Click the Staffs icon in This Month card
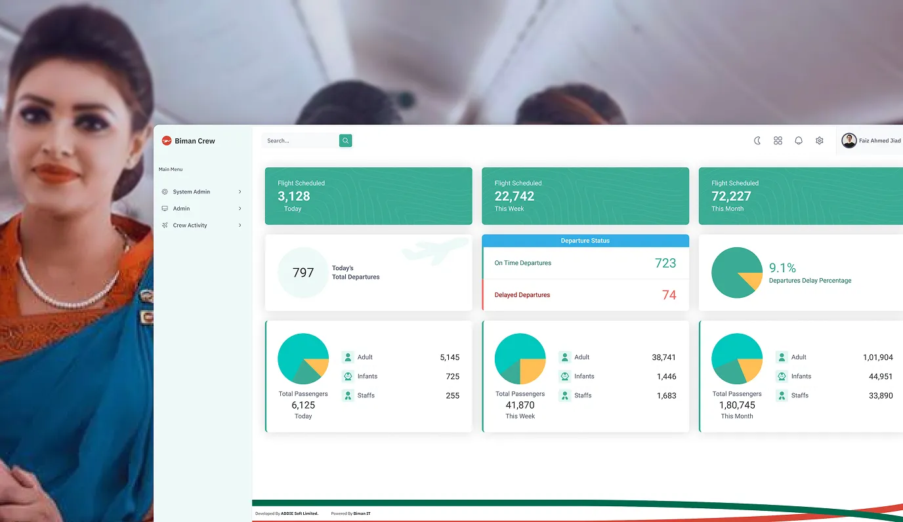 pyautogui.click(x=782, y=395)
